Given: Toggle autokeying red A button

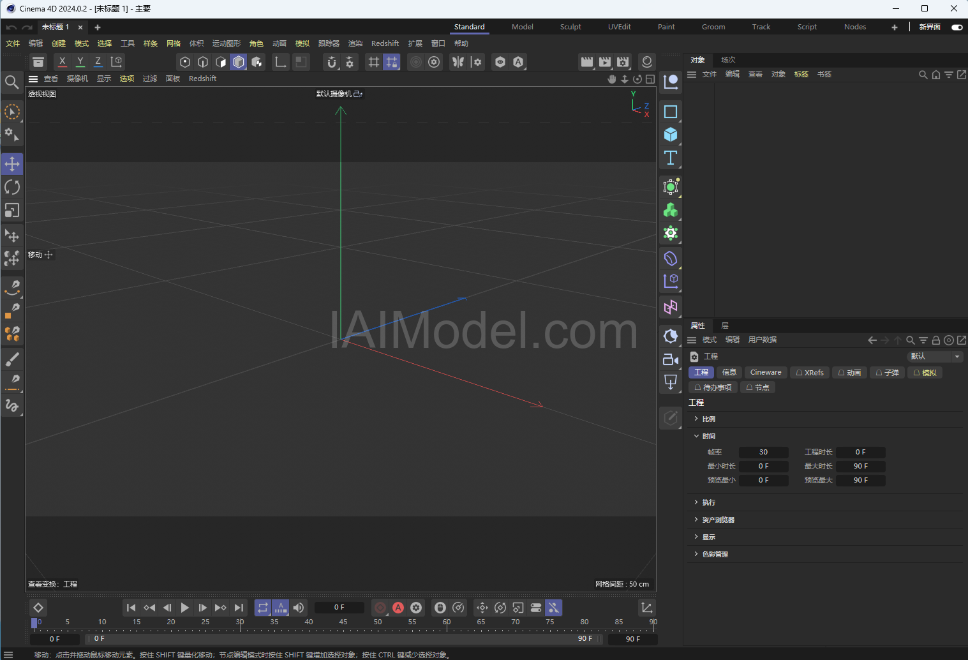Looking at the screenshot, I should coord(398,608).
